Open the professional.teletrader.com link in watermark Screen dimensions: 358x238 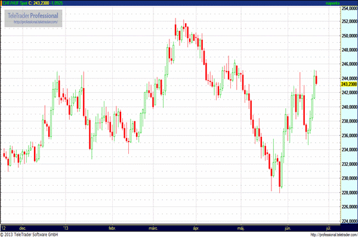click(35, 22)
